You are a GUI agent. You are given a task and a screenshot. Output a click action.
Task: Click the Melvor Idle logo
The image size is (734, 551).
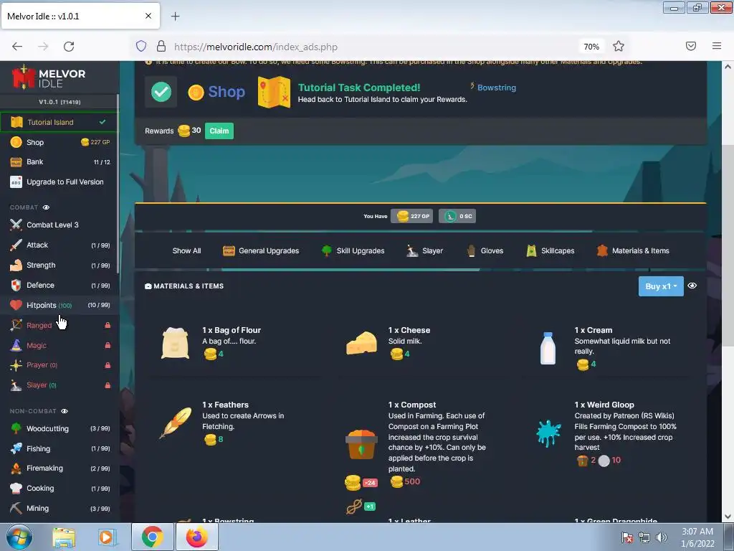[x=49, y=77]
